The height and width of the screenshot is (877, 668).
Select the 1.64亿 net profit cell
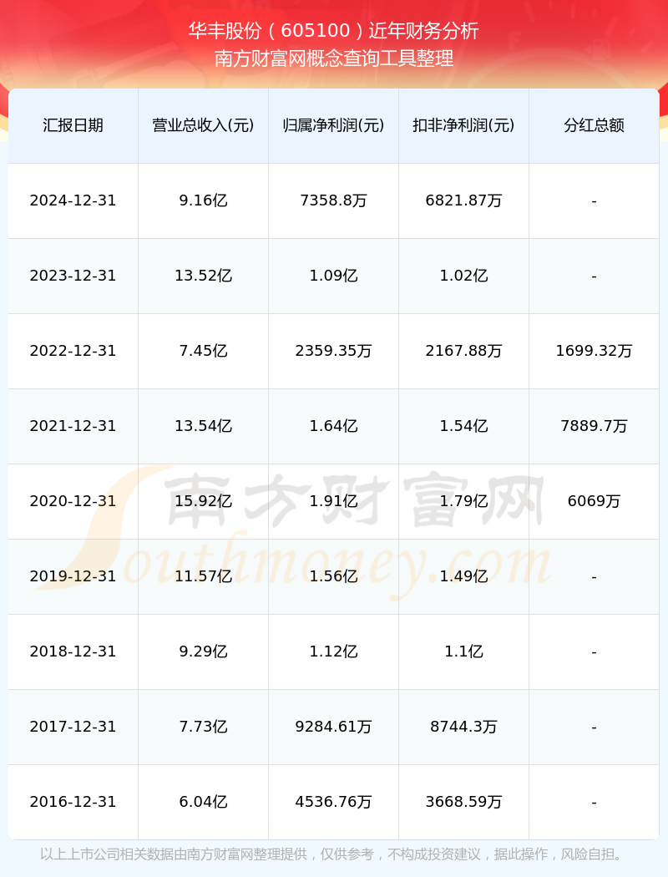click(x=334, y=426)
